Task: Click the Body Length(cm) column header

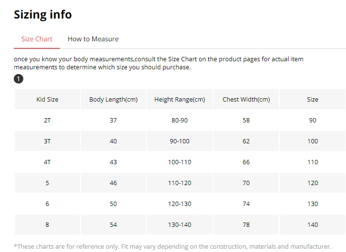Action: [x=114, y=99]
